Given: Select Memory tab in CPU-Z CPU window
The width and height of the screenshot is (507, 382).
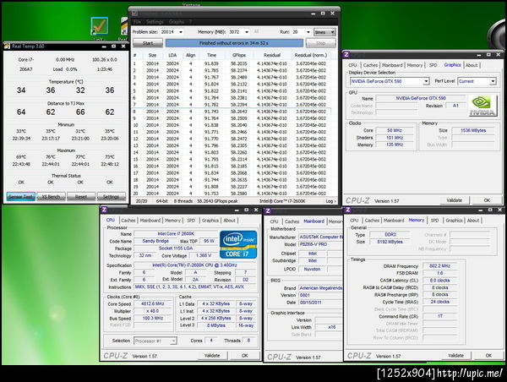Looking at the screenshot, I should (x=172, y=221).
